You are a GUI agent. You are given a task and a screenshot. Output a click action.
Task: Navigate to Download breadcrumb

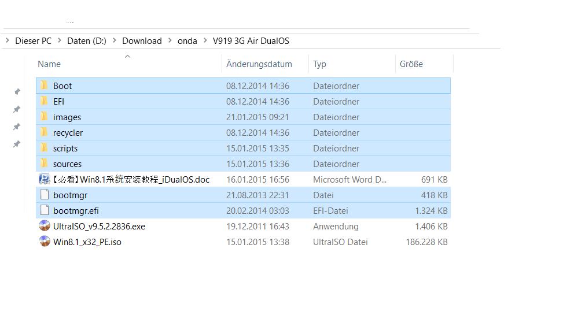click(142, 41)
